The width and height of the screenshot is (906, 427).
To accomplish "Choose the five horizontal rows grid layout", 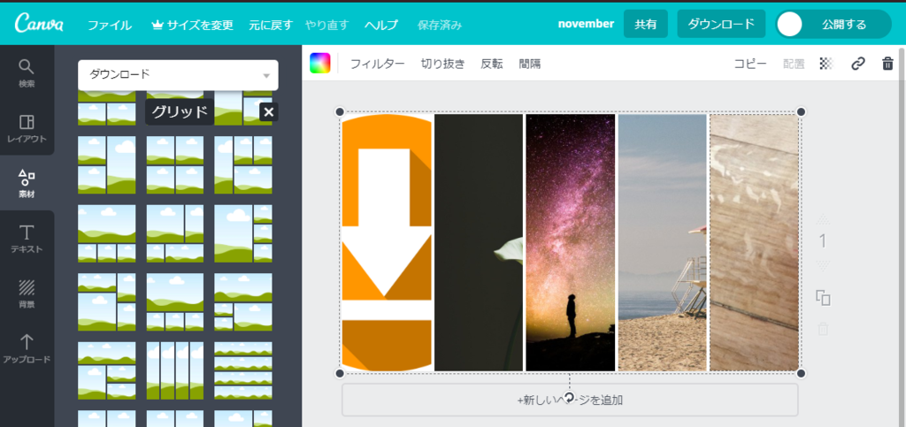I will click(x=243, y=370).
